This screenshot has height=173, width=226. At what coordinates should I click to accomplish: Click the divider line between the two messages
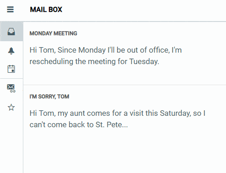[124, 85]
